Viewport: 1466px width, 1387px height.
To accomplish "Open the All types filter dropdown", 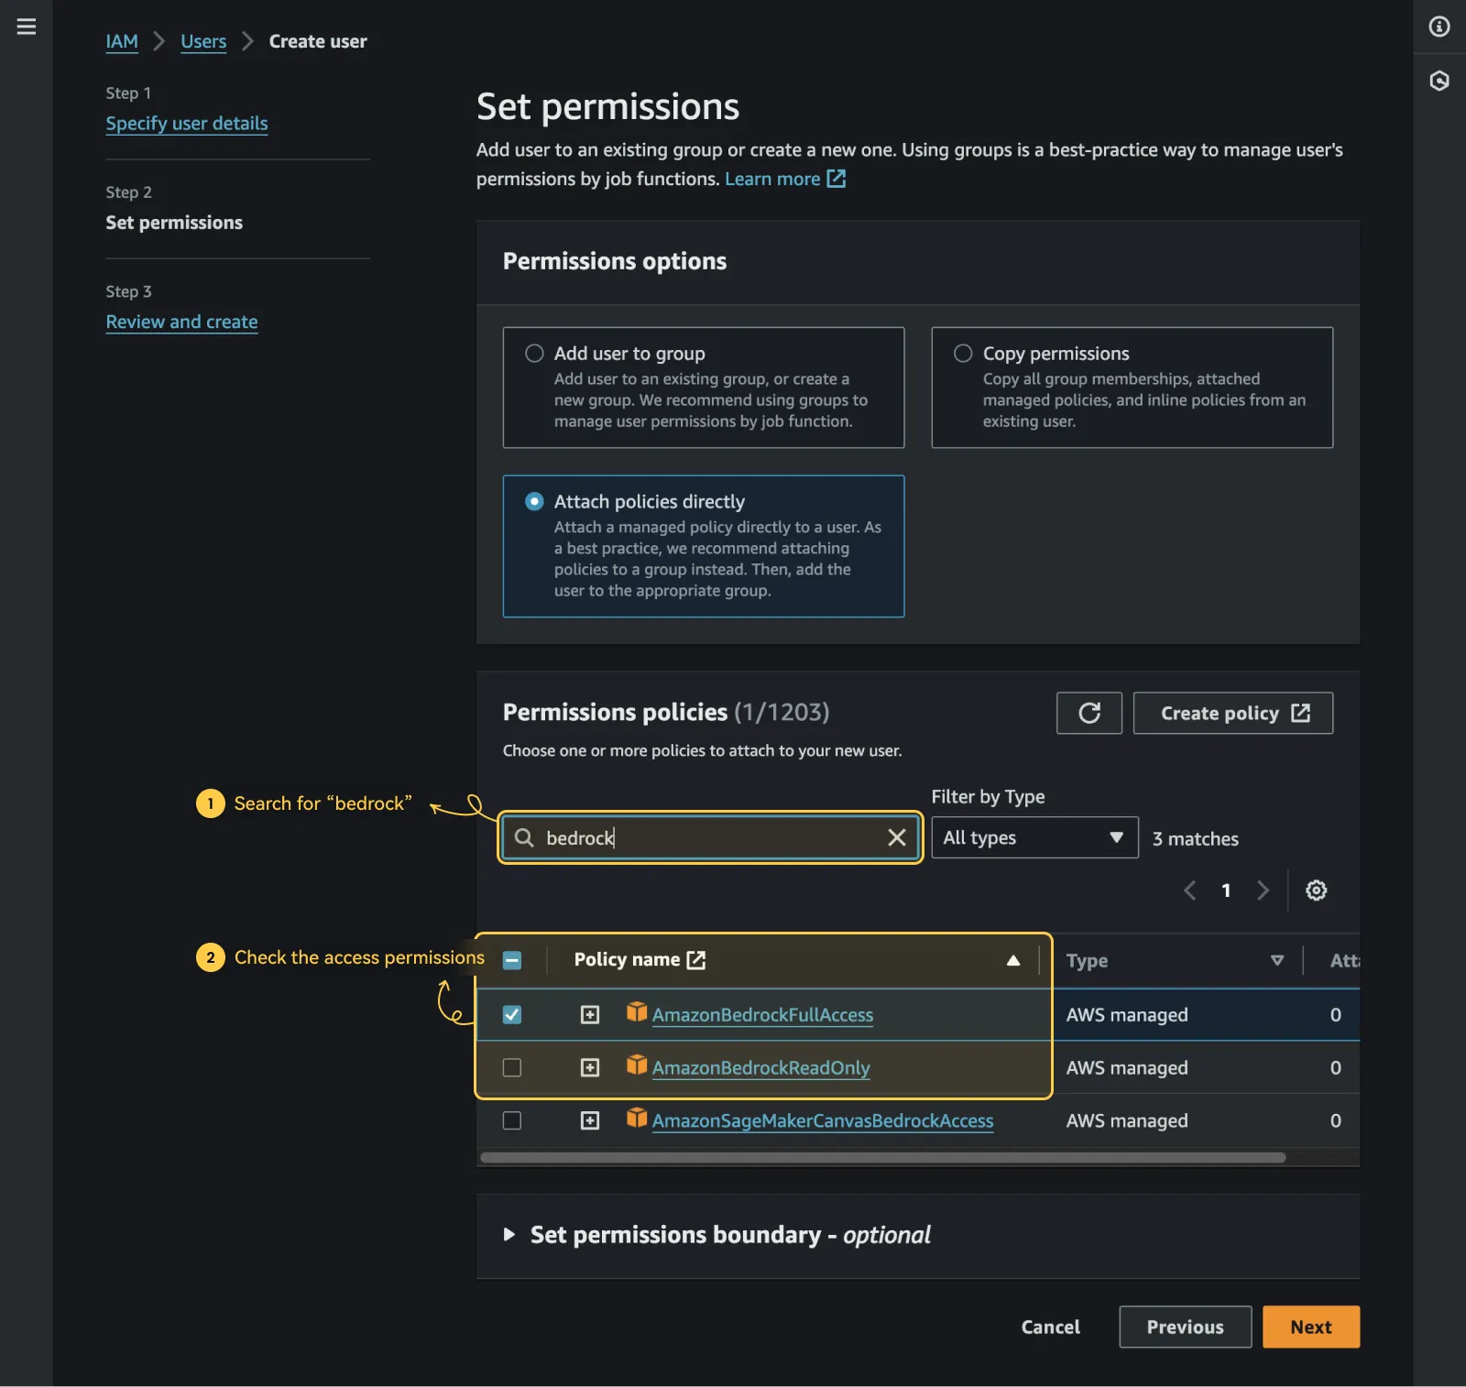I will coord(1034,837).
